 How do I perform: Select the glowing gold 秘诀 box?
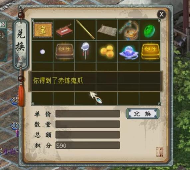tap(150, 51)
